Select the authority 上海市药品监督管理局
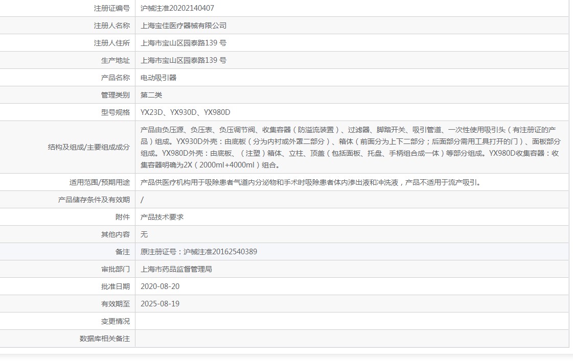This screenshot has height=361, width=573. [176, 270]
